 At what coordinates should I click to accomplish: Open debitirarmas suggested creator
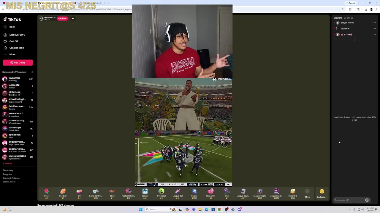(18, 107)
